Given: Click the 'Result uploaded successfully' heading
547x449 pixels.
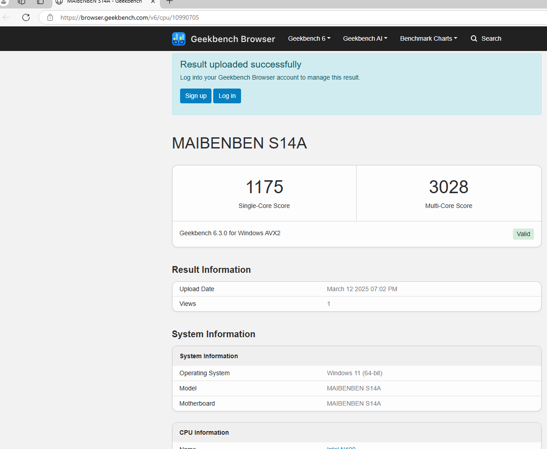Looking at the screenshot, I should click(241, 64).
